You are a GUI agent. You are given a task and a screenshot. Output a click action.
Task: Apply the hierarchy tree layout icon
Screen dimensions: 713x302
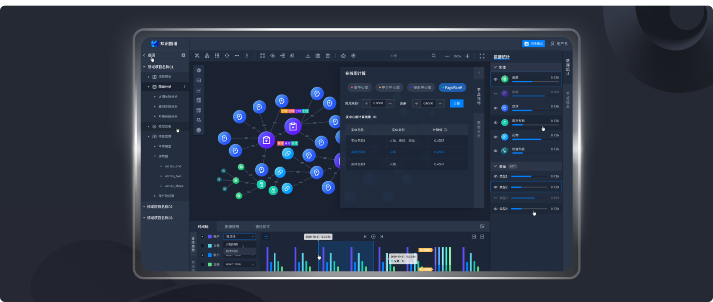(207, 56)
